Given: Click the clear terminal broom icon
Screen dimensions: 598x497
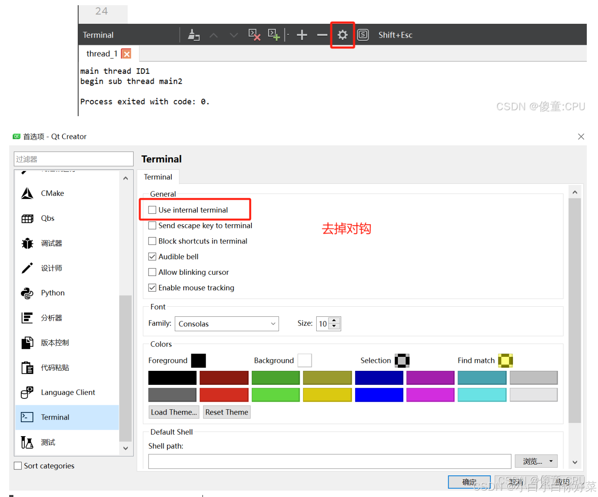Looking at the screenshot, I should [x=194, y=35].
